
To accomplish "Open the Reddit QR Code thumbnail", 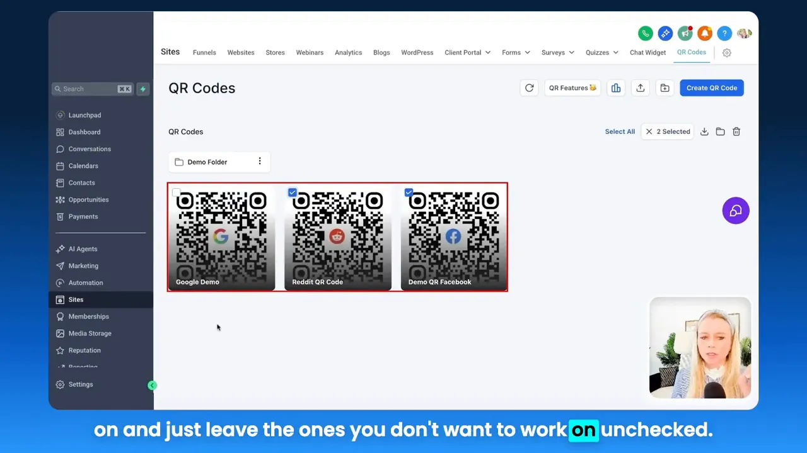I will 338,237.
